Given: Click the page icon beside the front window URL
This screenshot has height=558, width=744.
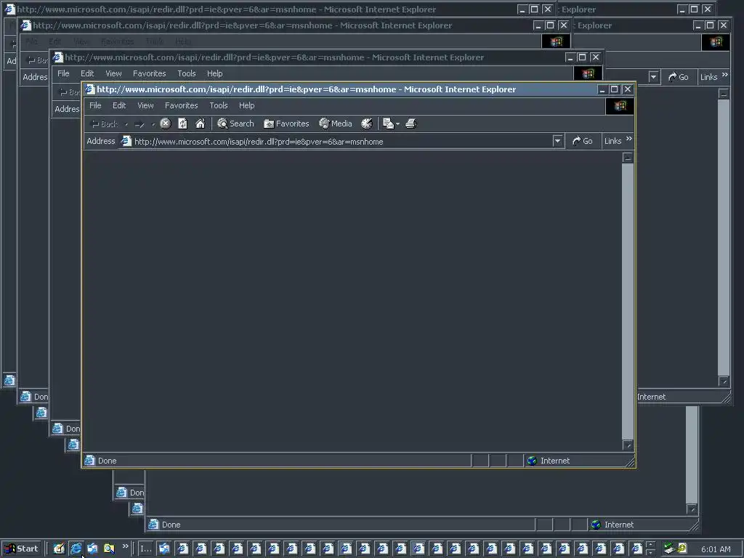Looking at the screenshot, I should click(126, 142).
